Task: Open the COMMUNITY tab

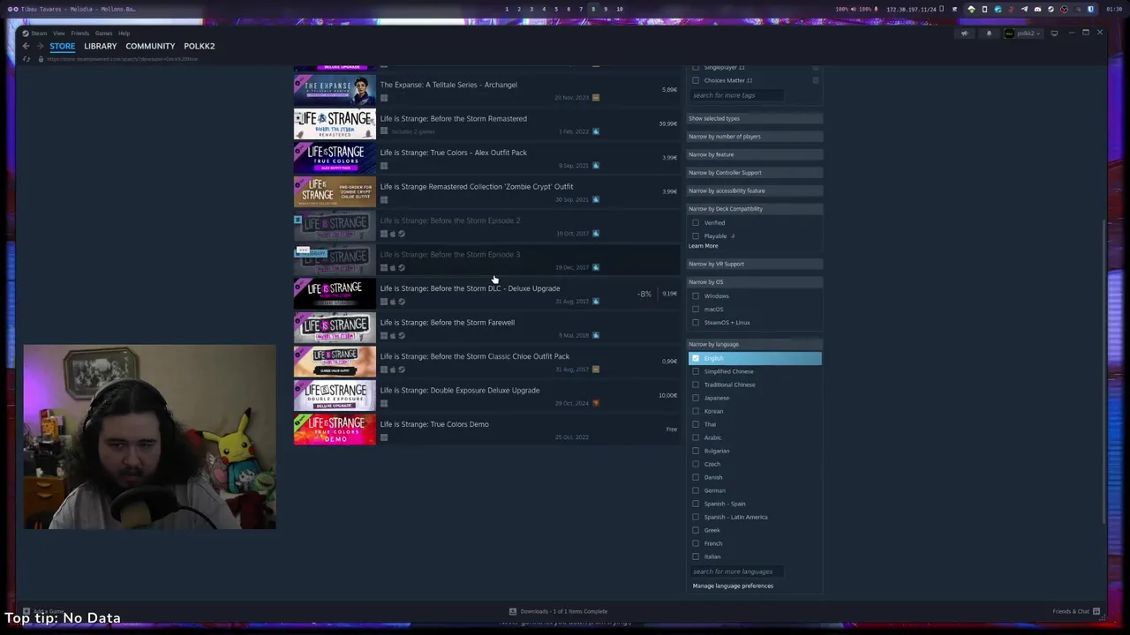Action: [x=150, y=46]
